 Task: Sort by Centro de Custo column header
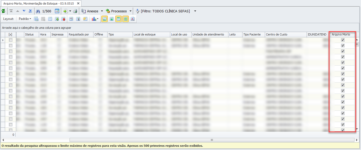tap(286, 34)
